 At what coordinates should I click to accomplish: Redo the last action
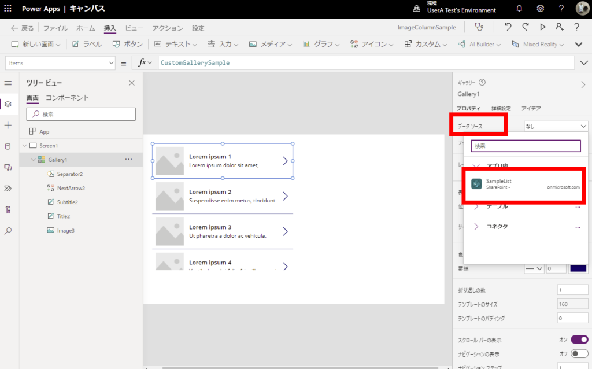tap(525, 27)
